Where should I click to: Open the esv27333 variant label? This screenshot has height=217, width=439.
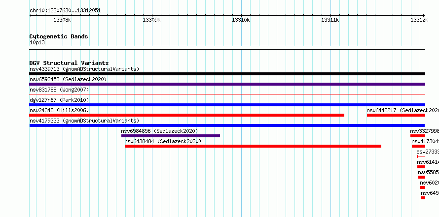pos(428,152)
